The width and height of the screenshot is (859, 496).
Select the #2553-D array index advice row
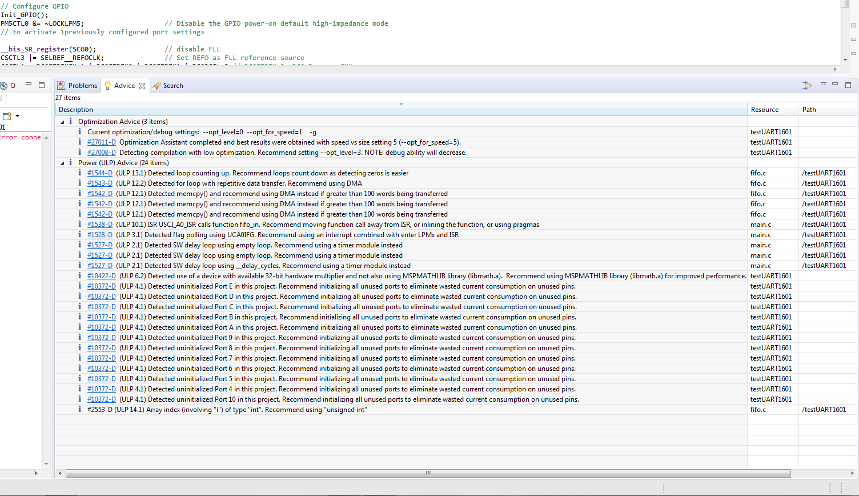tap(401, 410)
